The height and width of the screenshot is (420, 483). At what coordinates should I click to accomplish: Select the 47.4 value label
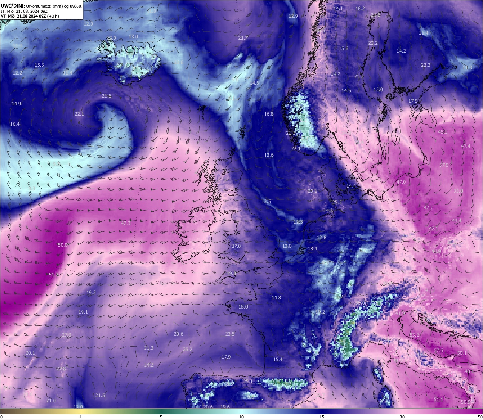(x=466, y=146)
